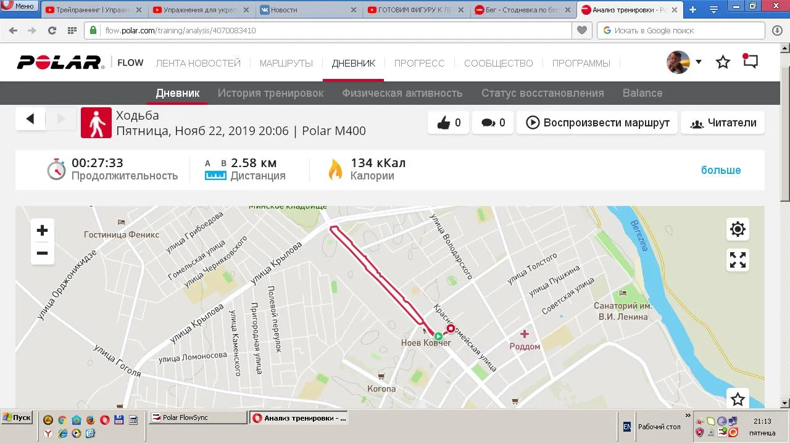790x444 pixels.
Task: Select the Дневник sub-tab
Action: point(178,93)
